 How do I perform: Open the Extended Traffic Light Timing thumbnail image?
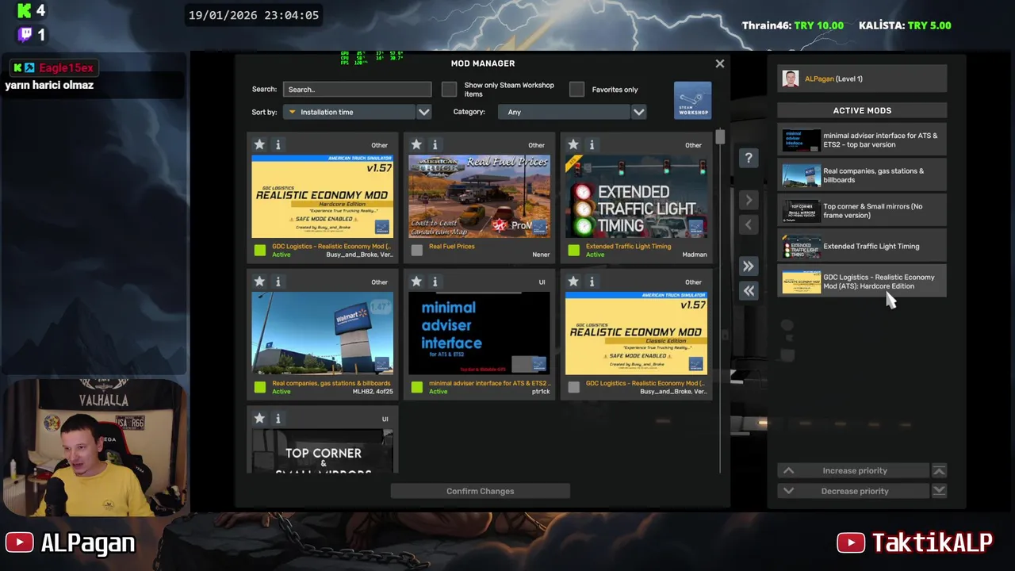636,196
